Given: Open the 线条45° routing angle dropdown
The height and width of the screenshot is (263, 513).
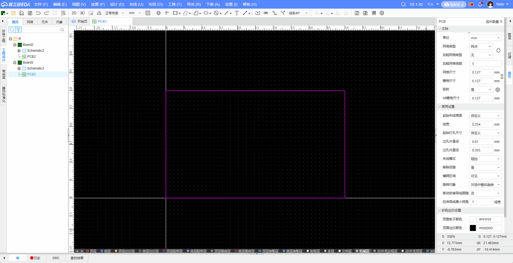Looking at the screenshot, I should tap(298, 13).
